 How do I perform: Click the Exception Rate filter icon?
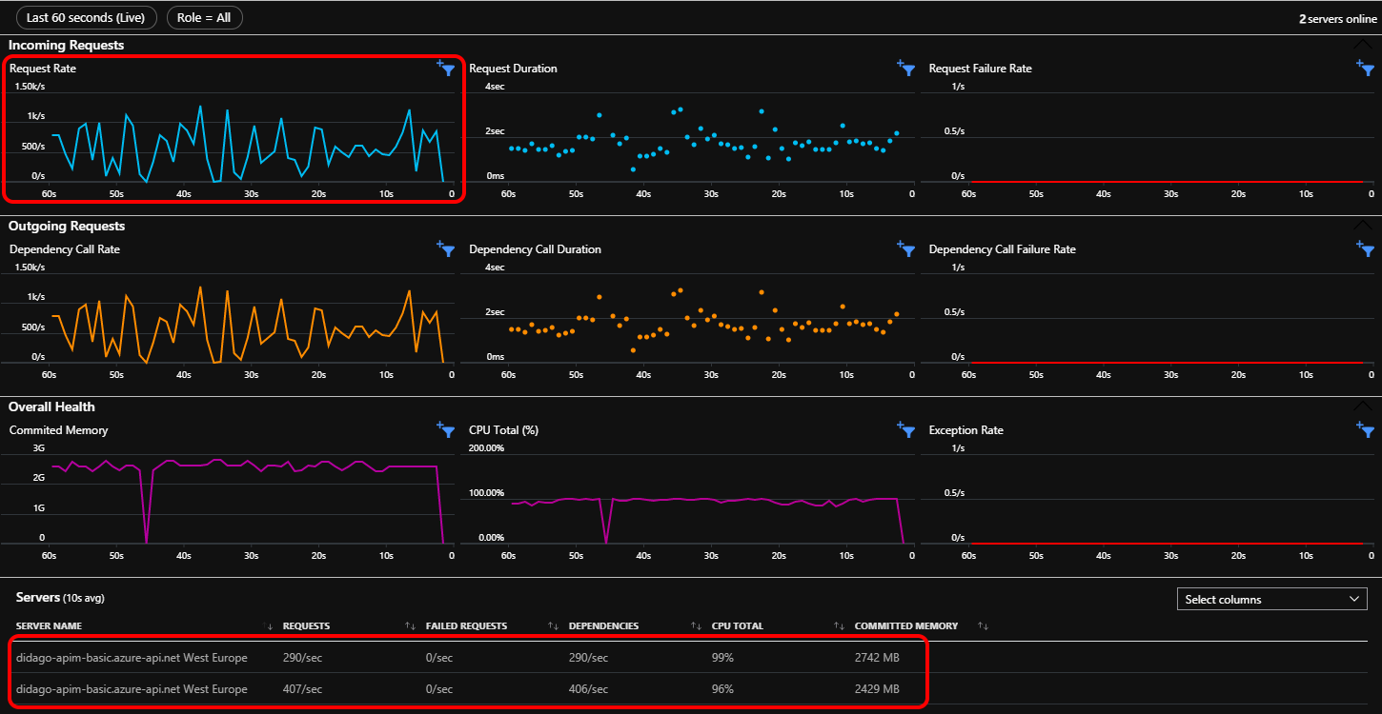click(x=1366, y=429)
